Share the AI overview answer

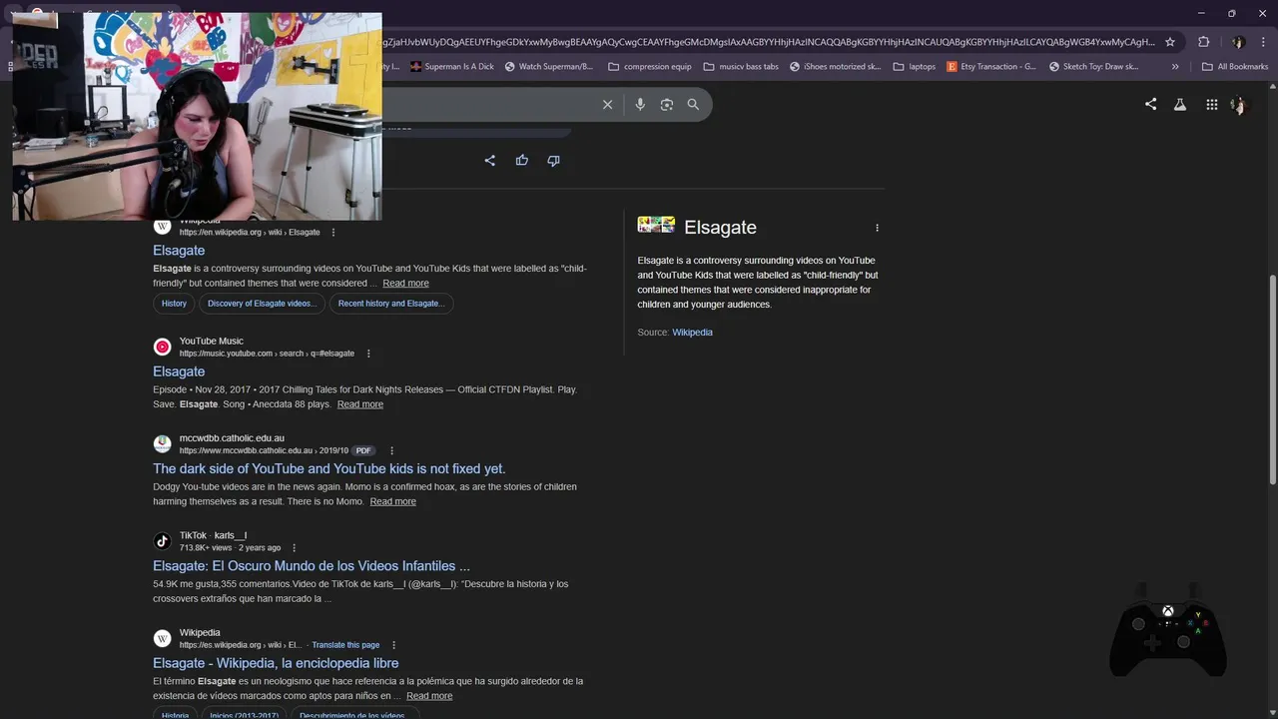point(490,161)
